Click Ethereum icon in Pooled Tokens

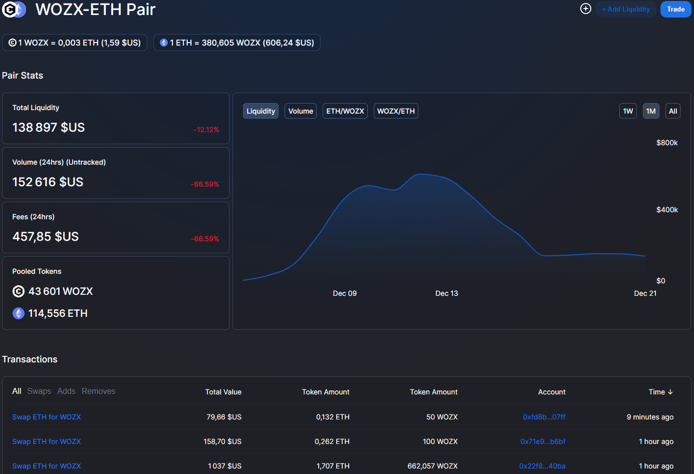tap(19, 313)
